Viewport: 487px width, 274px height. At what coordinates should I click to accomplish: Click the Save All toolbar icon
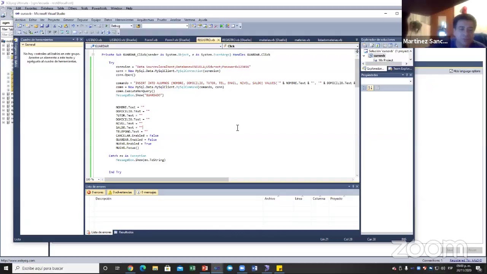(x=48, y=26)
